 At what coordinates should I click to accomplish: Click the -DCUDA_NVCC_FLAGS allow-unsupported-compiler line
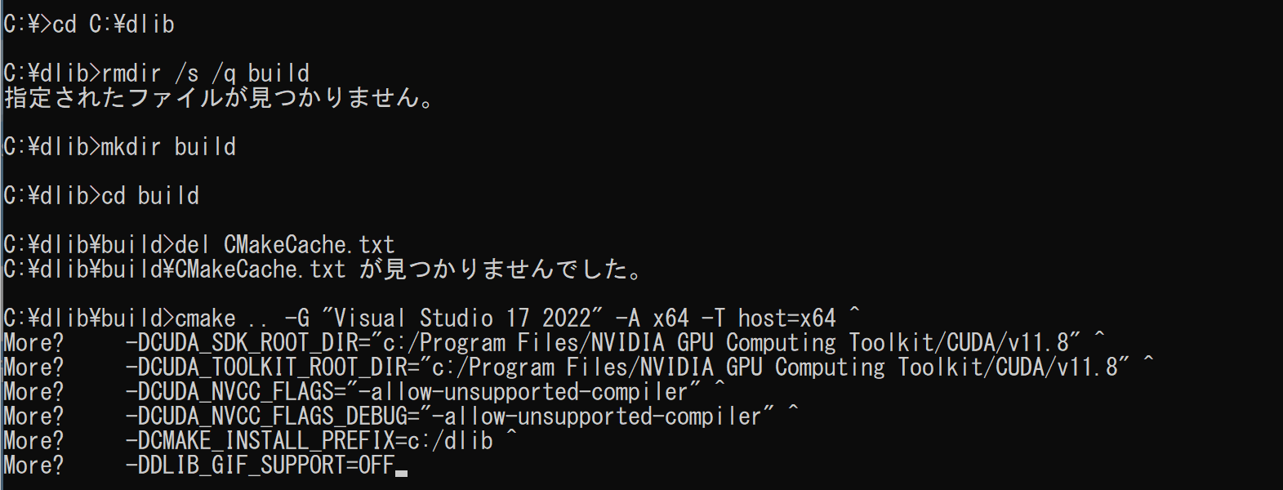click(414, 392)
